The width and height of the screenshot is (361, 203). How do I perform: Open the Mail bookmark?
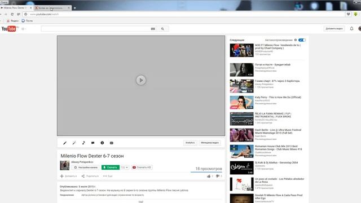pyautogui.click(x=27, y=21)
